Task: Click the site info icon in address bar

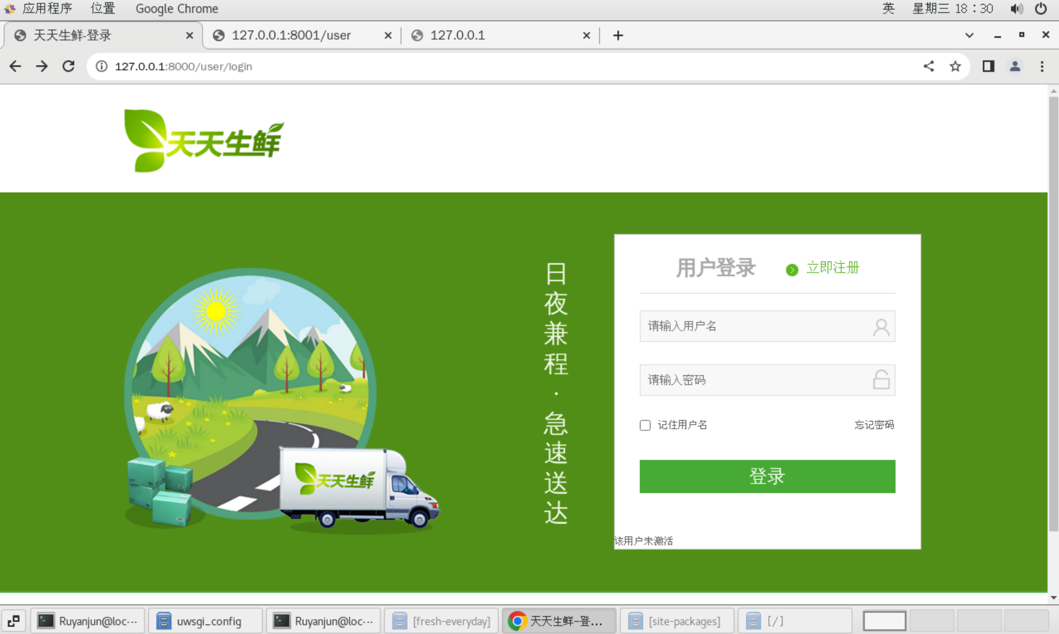Action: (x=101, y=66)
